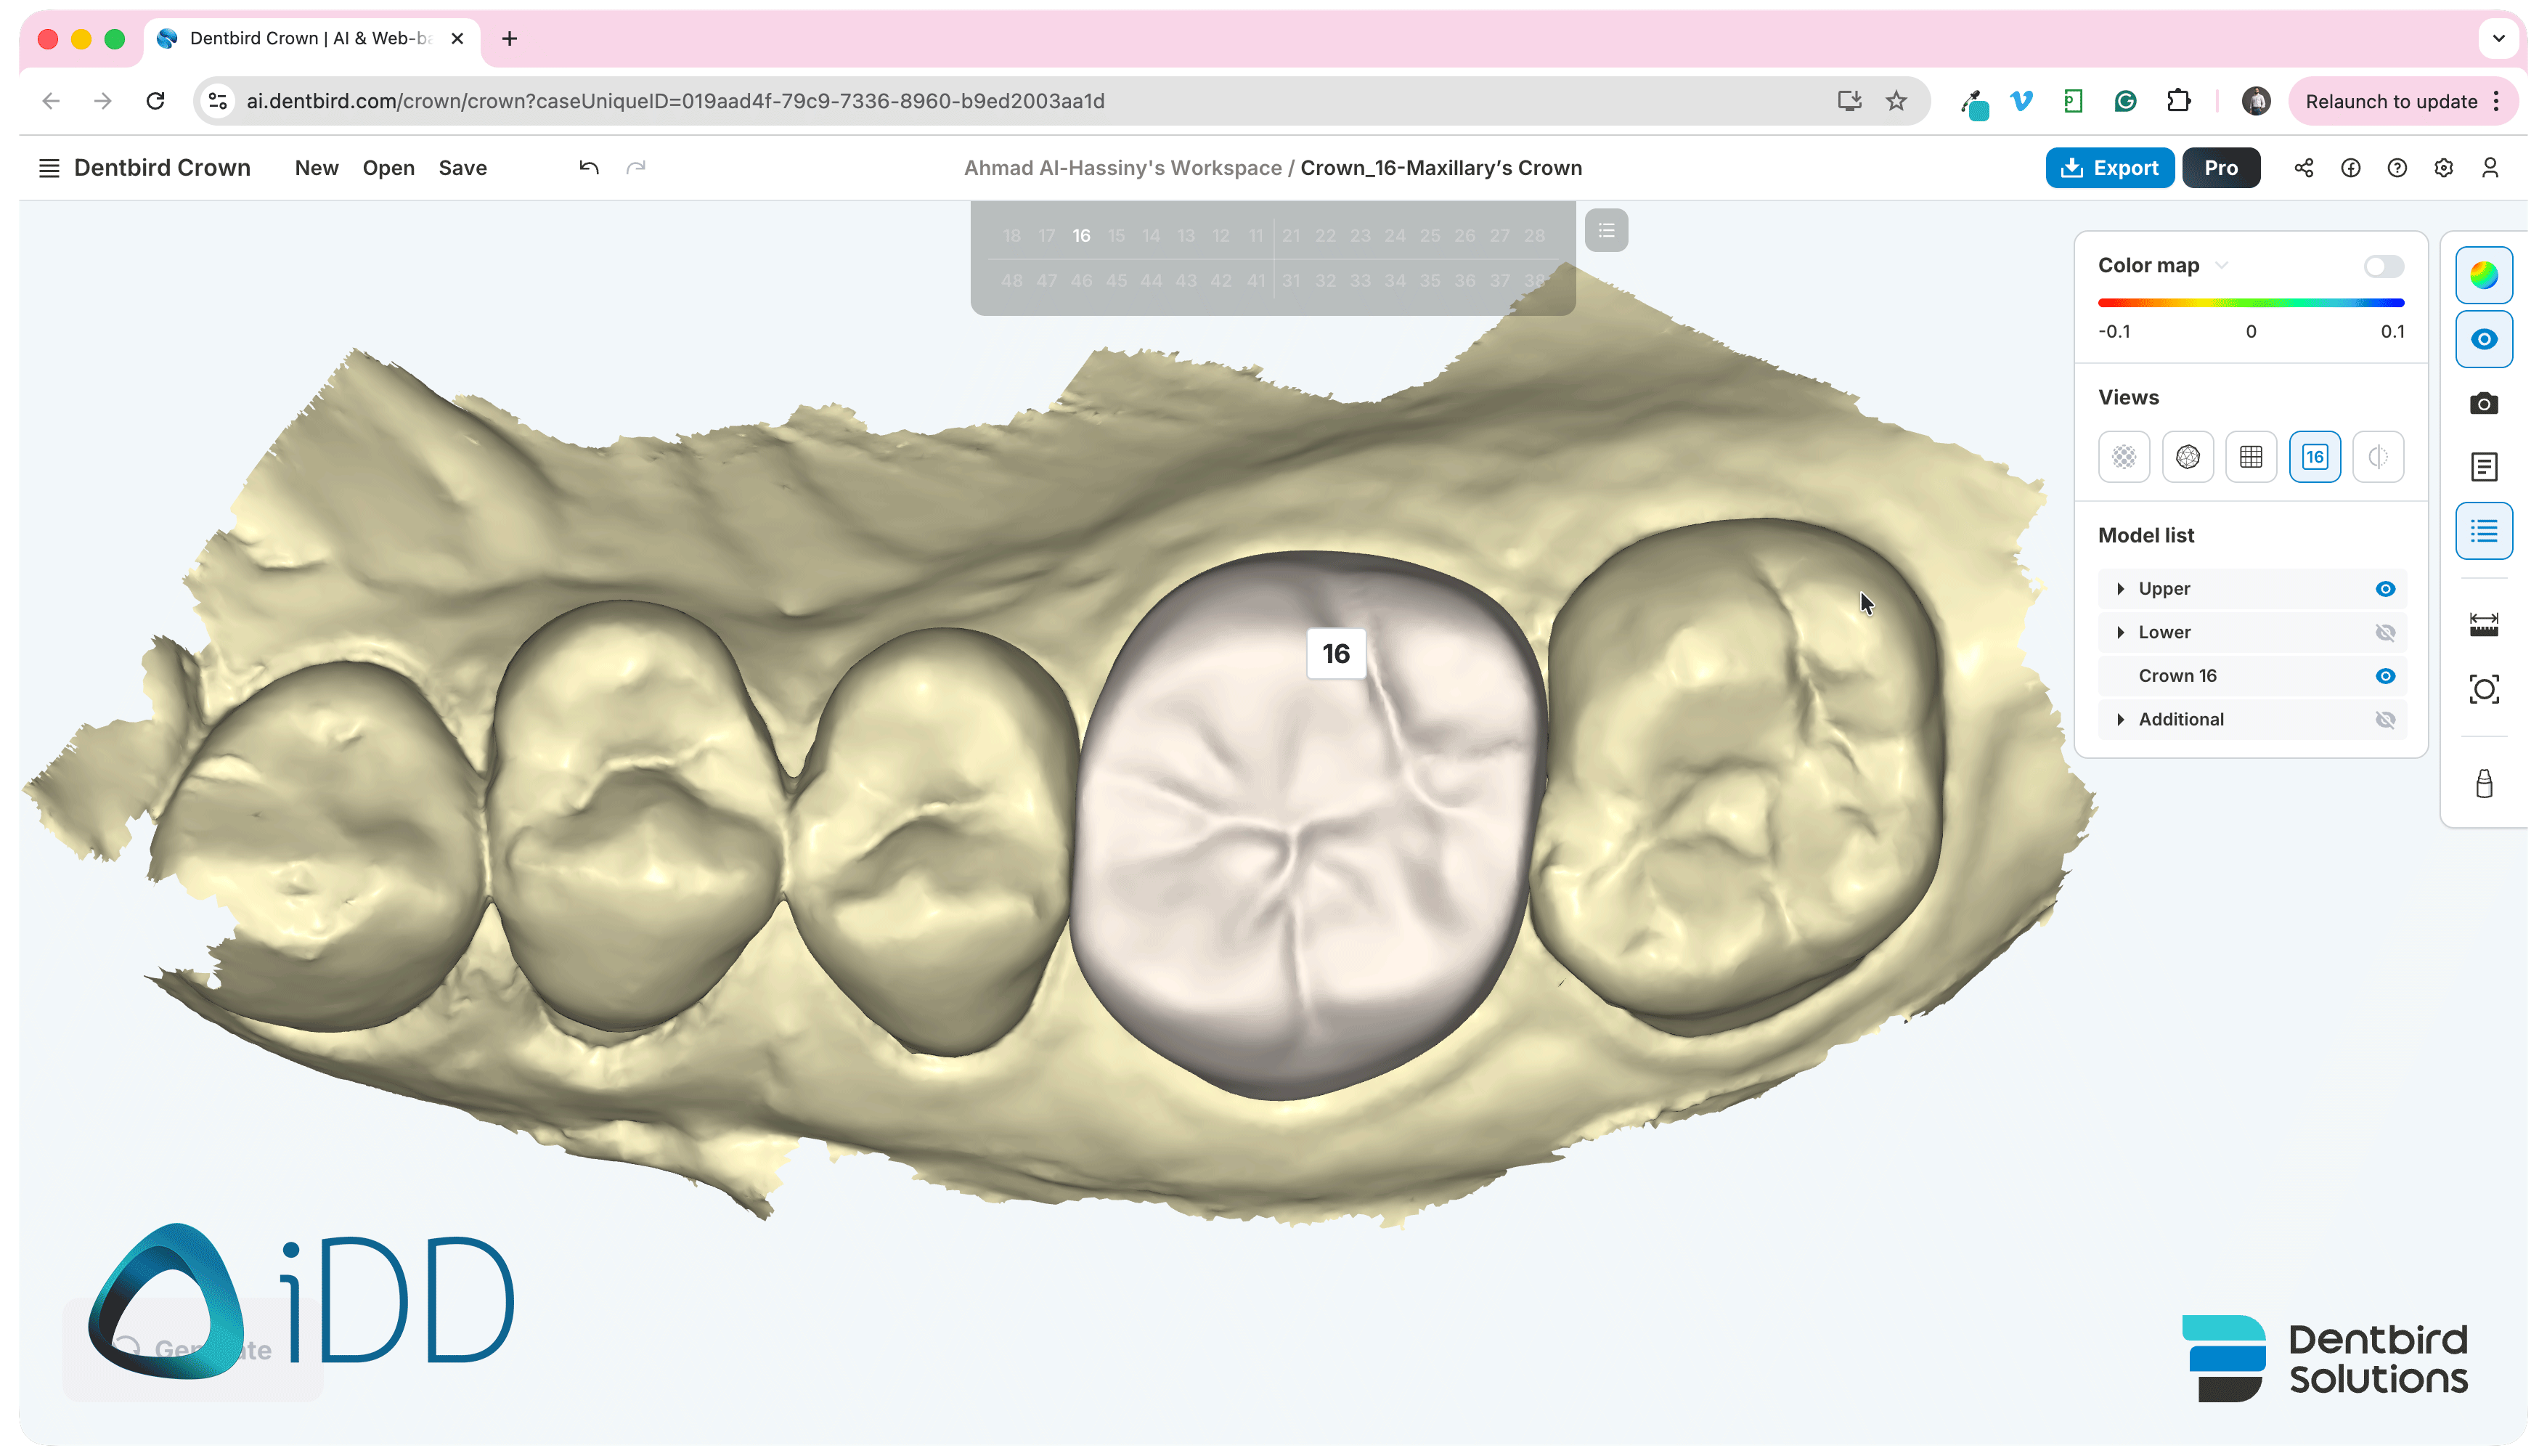Hide the Upper model with eye icon

click(2385, 589)
